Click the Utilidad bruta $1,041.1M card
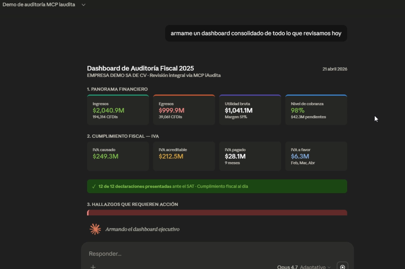Image resolution: width=405 pixels, height=269 pixels. (x=250, y=110)
